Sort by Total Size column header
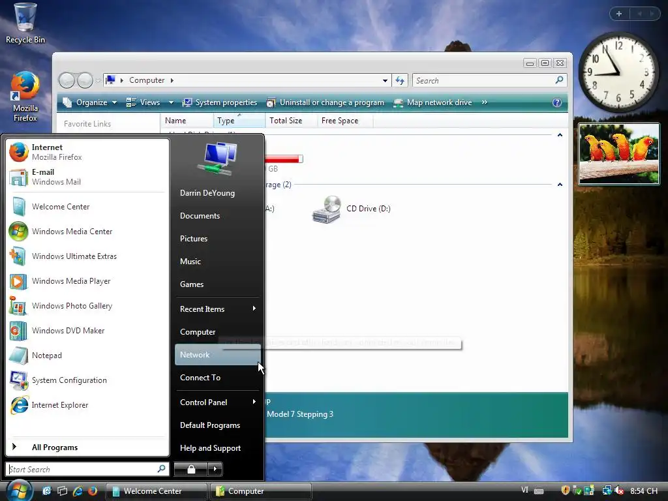Viewport: 668px width, 501px height. (x=291, y=121)
